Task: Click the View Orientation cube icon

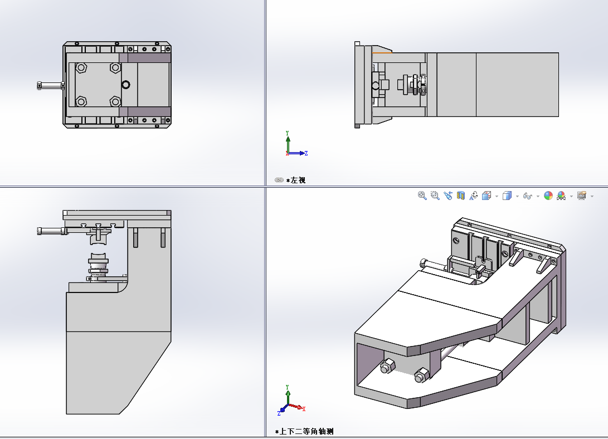Action: tap(486, 196)
